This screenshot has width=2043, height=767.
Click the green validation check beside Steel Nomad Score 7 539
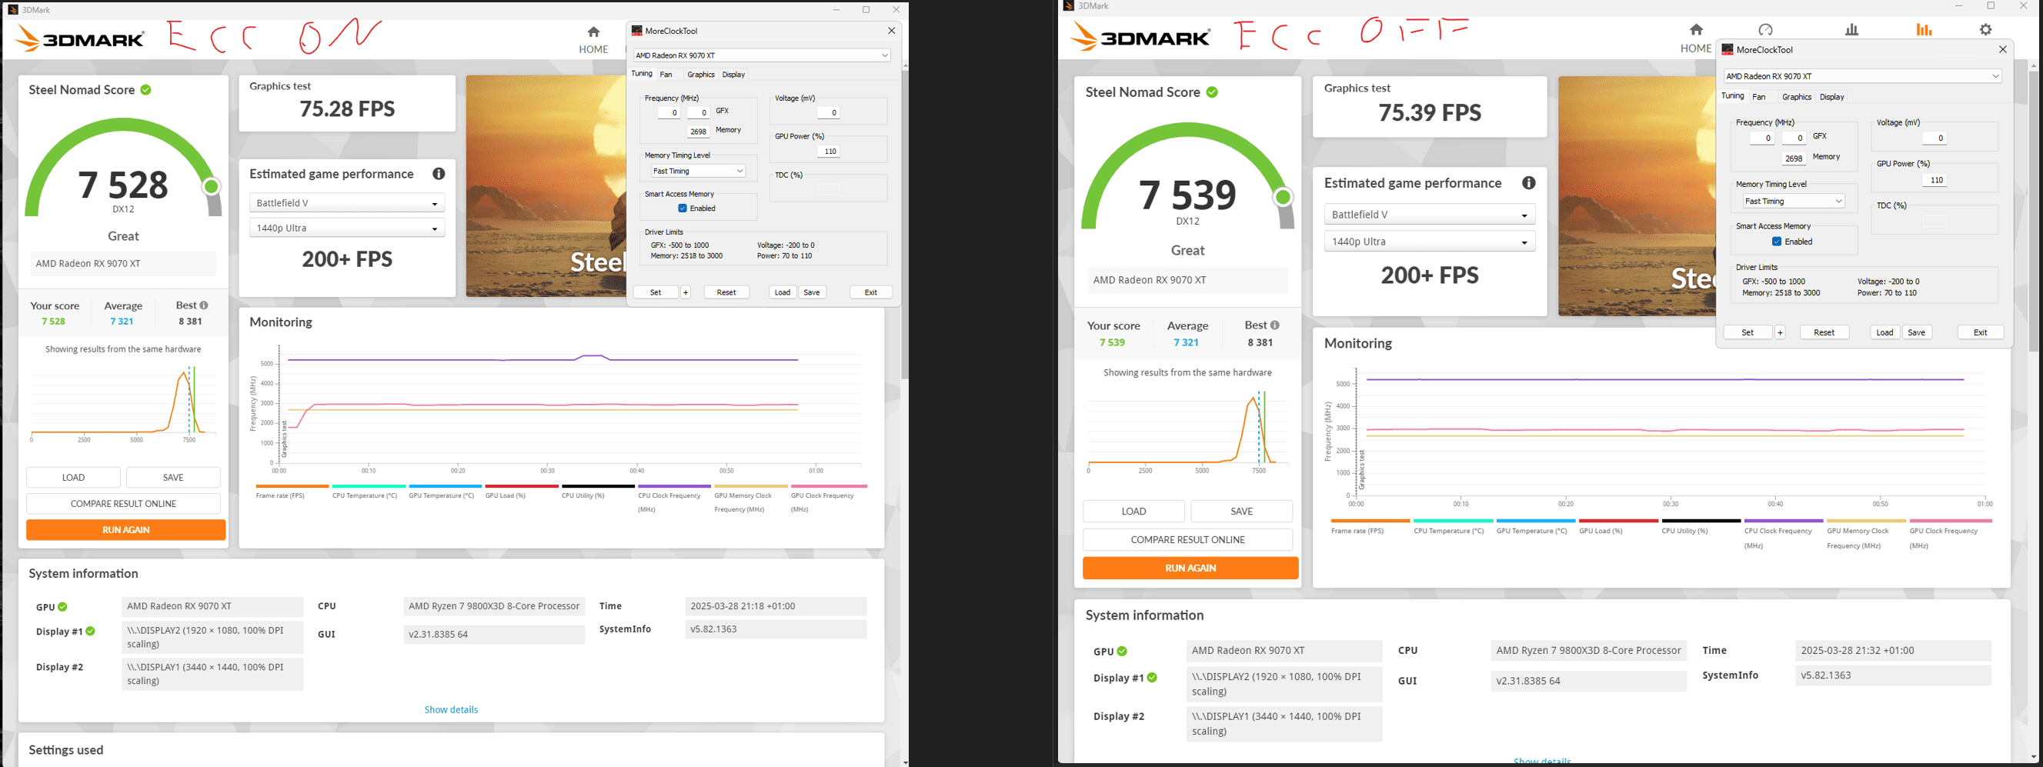tap(1212, 92)
